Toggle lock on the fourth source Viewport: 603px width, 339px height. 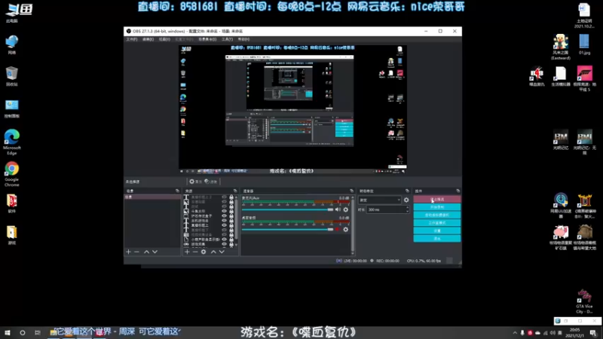coord(231,212)
